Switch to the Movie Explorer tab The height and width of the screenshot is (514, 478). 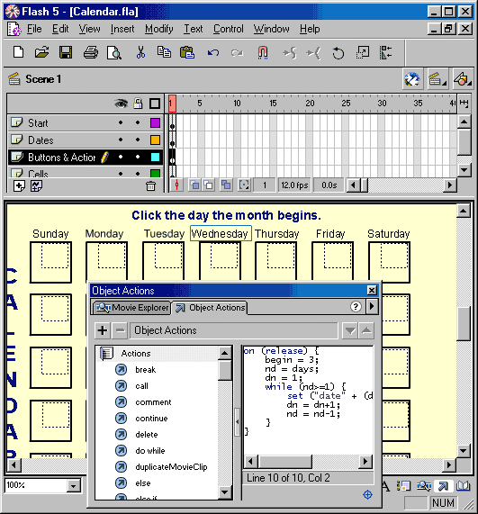tap(132, 308)
